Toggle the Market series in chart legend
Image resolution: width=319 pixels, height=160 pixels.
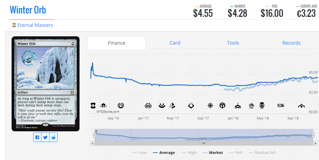point(213,152)
